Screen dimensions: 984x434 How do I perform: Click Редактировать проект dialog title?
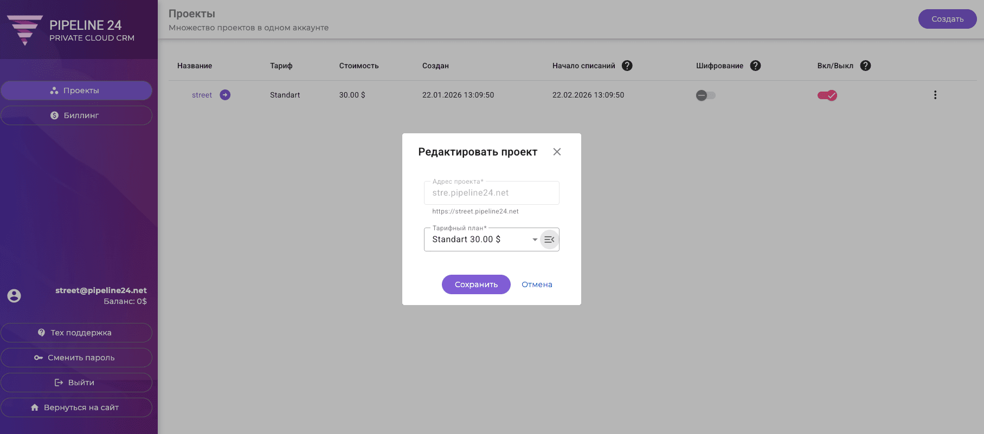[478, 152]
